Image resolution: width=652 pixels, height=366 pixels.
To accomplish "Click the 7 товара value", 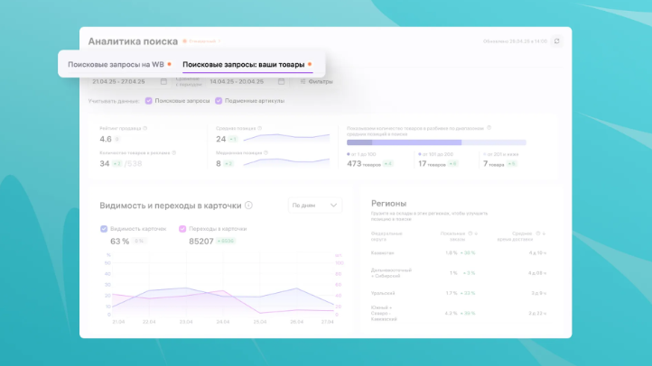I will [494, 164].
